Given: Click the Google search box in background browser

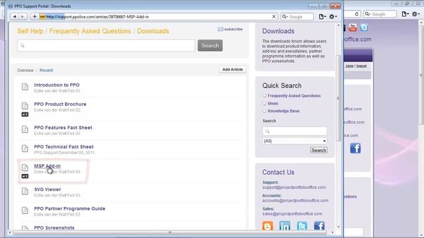Looking at the screenshot, I should tap(380, 14).
